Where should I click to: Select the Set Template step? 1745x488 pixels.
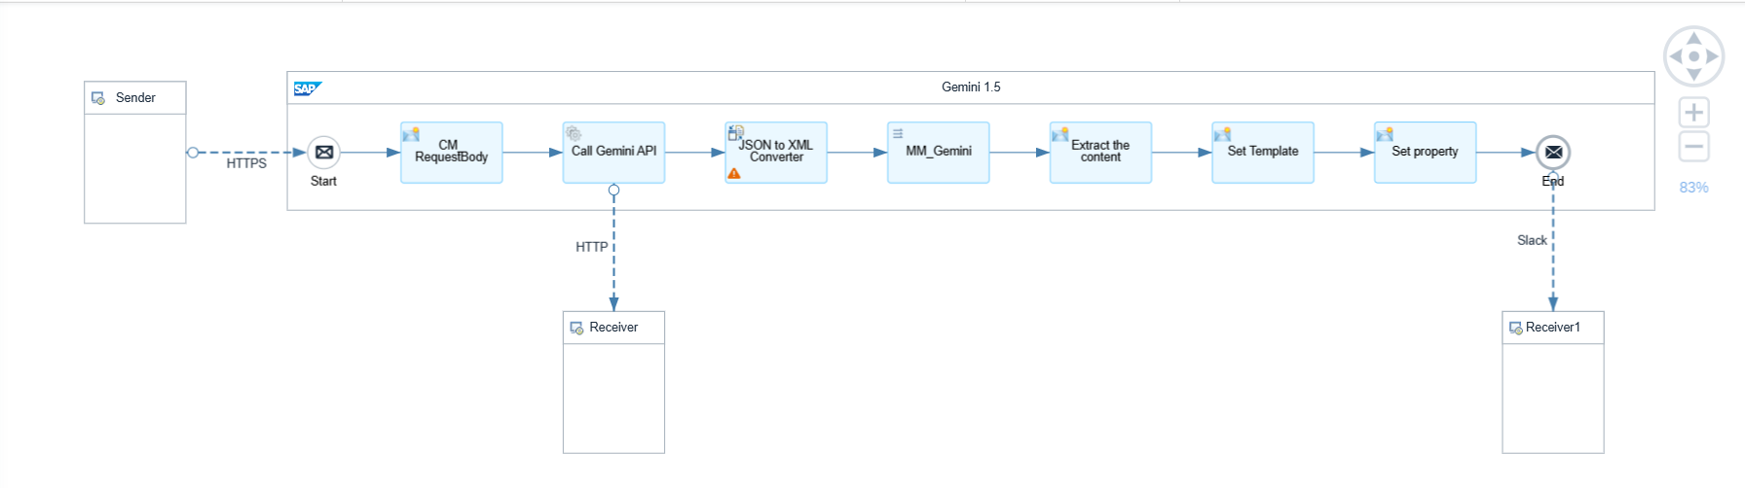tap(1263, 152)
